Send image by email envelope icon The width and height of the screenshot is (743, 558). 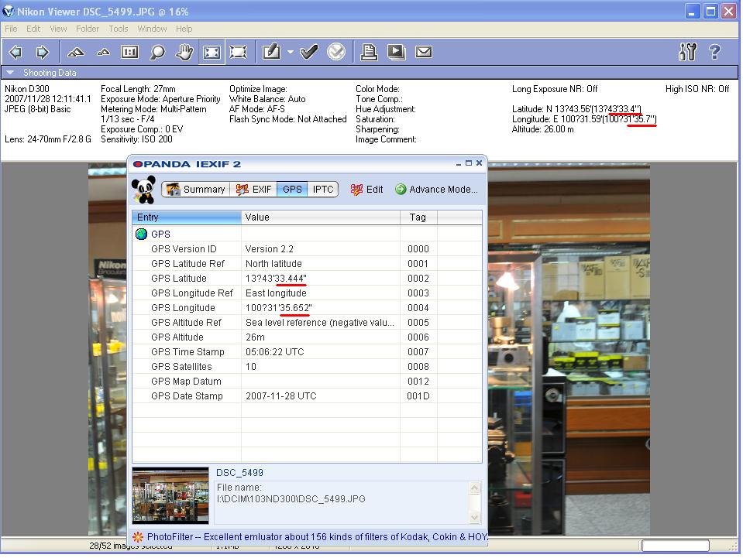click(424, 52)
